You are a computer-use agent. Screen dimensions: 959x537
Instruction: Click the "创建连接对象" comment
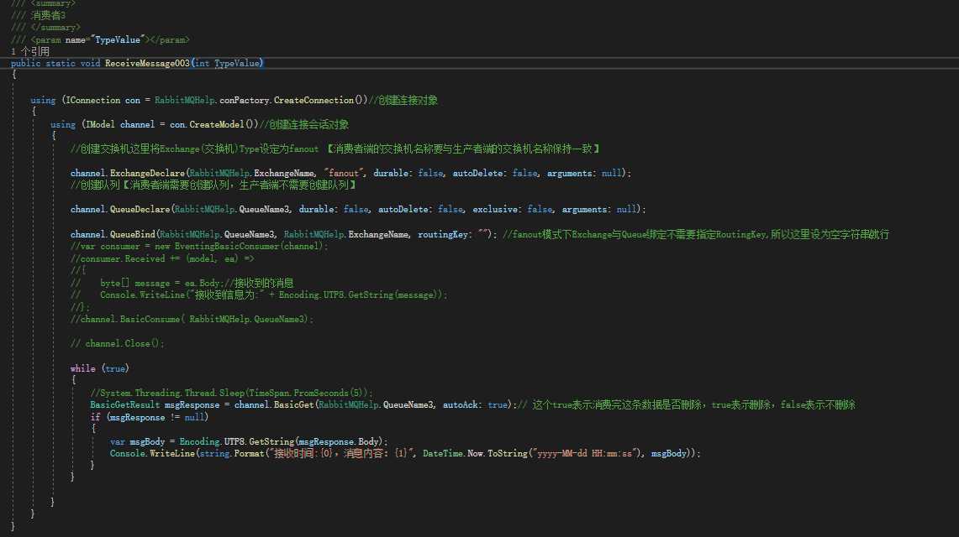403,100
